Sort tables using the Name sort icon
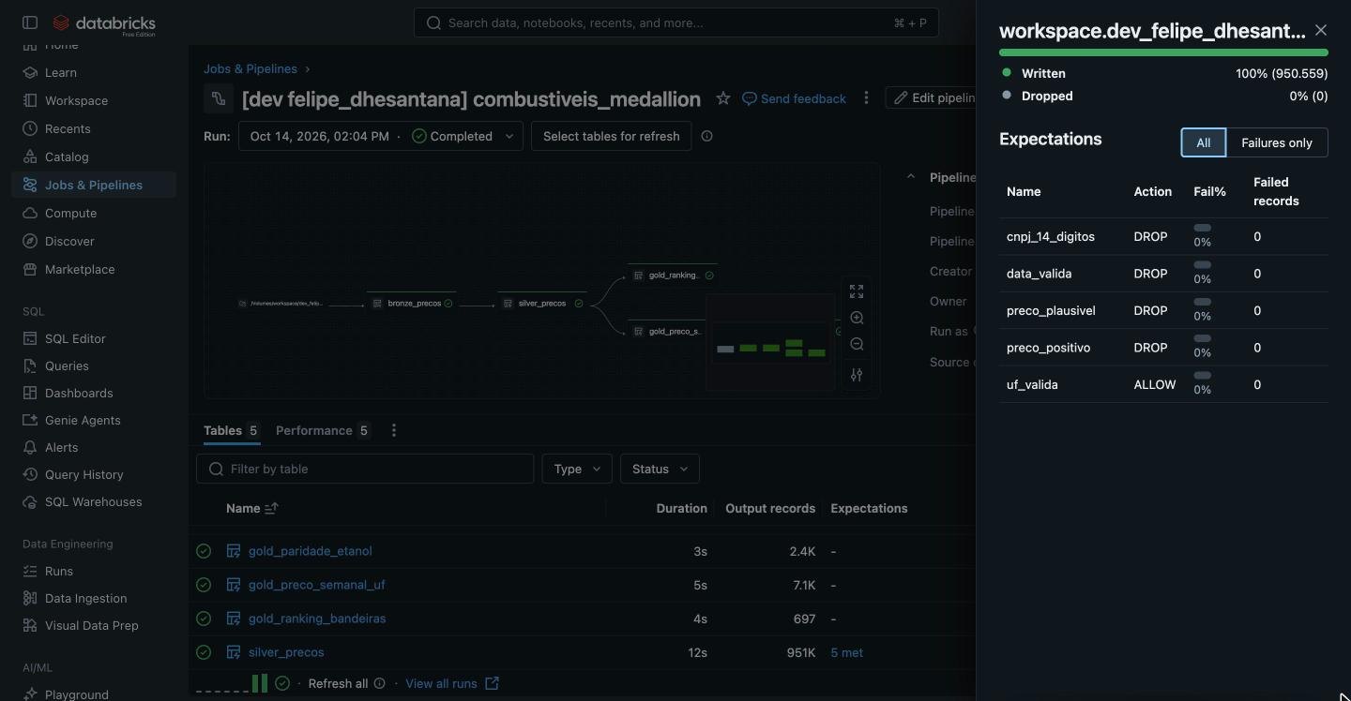This screenshot has width=1351, height=701. (x=271, y=508)
